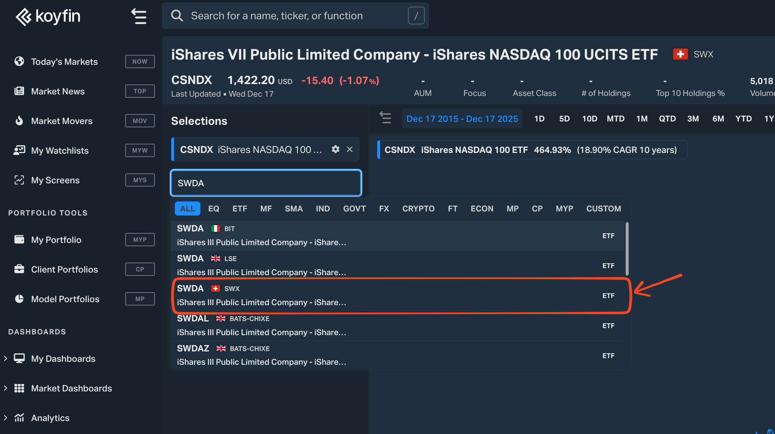This screenshot has width=775, height=434.
Task: Open settings gear for CSNDX selection
Action: click(336, 149)
